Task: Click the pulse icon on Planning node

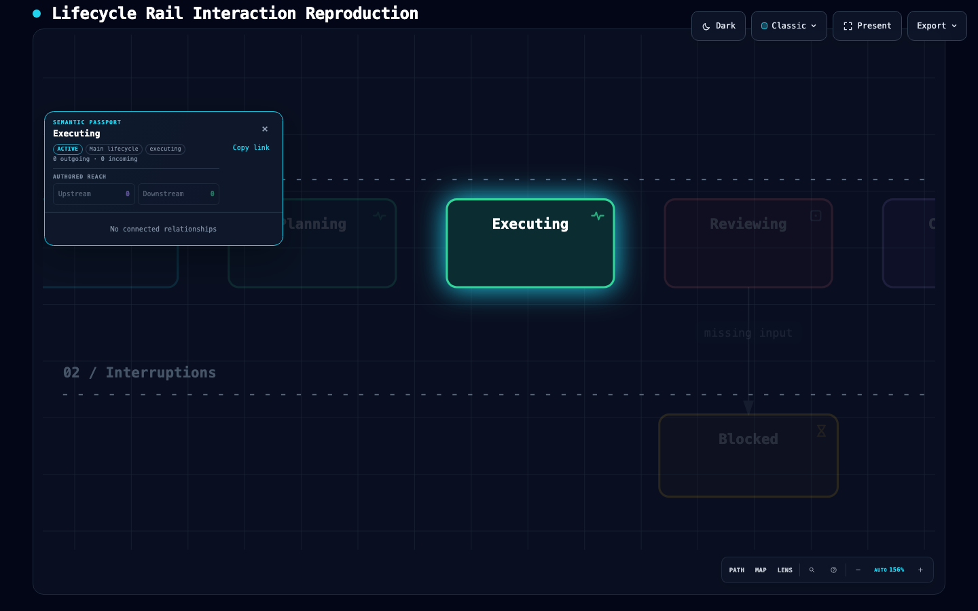Action: pyautogui.click(x=380, y=216)
